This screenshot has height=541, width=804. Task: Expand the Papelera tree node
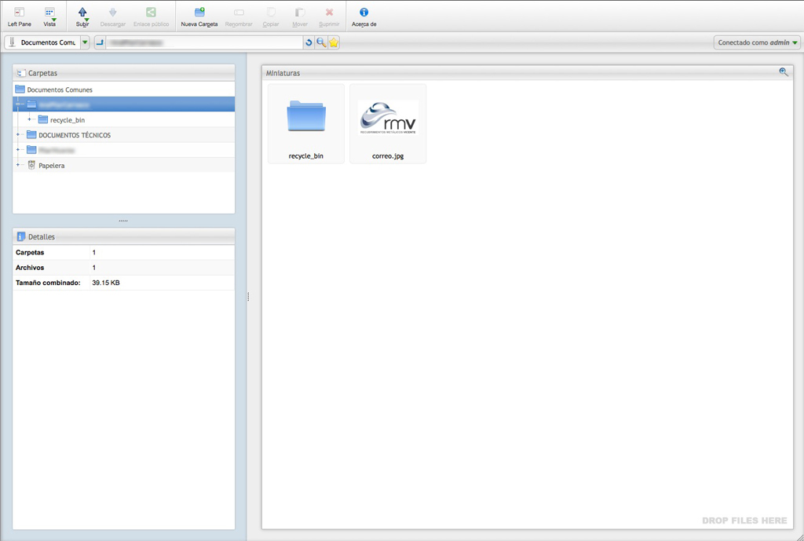click(18, 166)
